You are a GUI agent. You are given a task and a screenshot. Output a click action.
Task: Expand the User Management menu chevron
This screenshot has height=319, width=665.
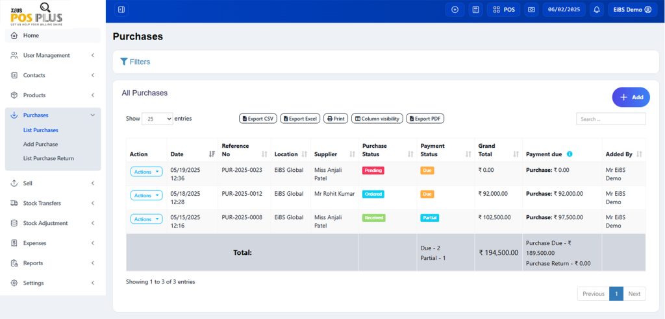tap(92, 56)
